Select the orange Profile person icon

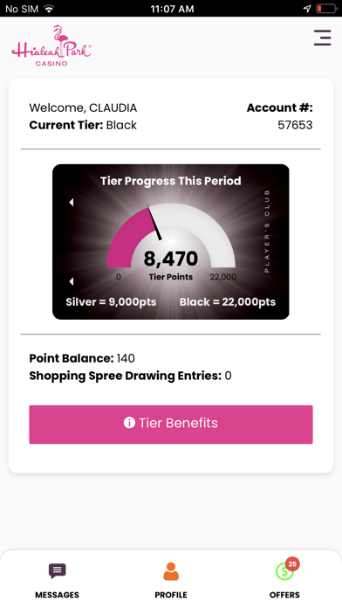click(171, 571)
